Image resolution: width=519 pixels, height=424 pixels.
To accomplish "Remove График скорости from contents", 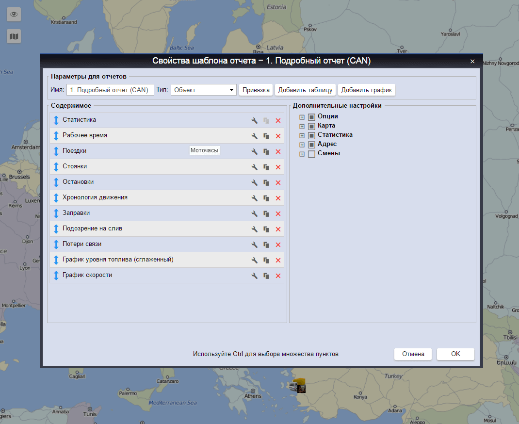I will (x=278, y=276).
